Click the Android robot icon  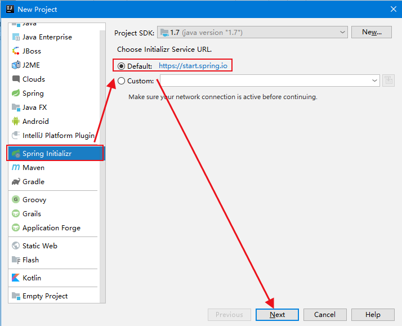(16, 121)
